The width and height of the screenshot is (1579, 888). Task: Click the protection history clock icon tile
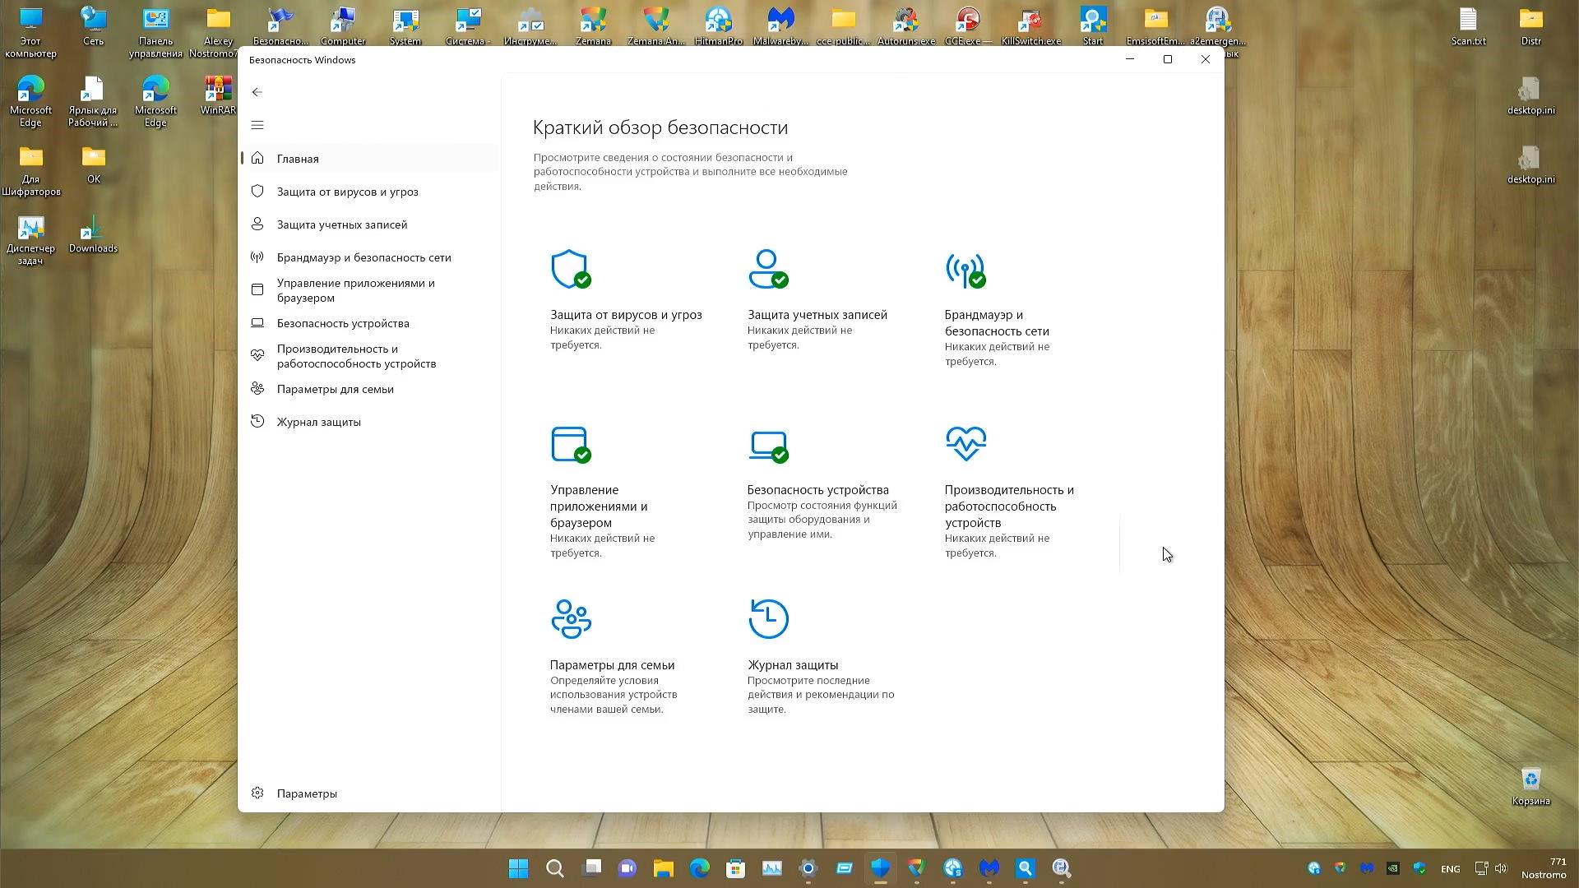[x=768, y=619]
